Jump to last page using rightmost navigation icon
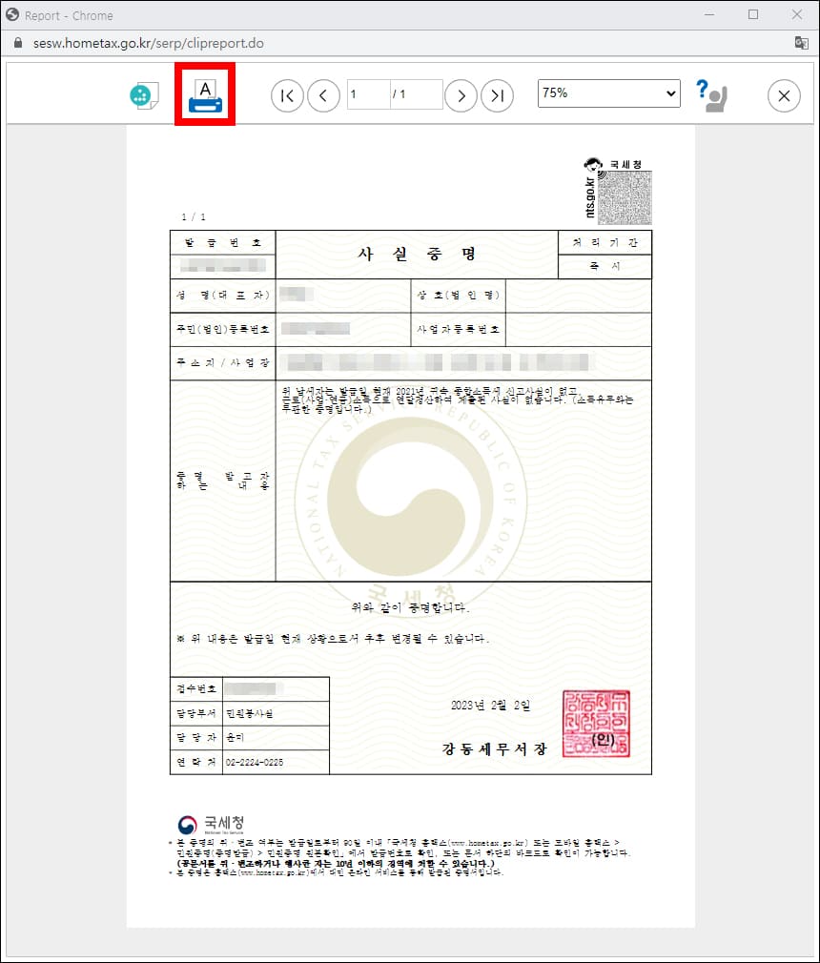This screenshot has height=963, width=820. click(x=497, y=95)
